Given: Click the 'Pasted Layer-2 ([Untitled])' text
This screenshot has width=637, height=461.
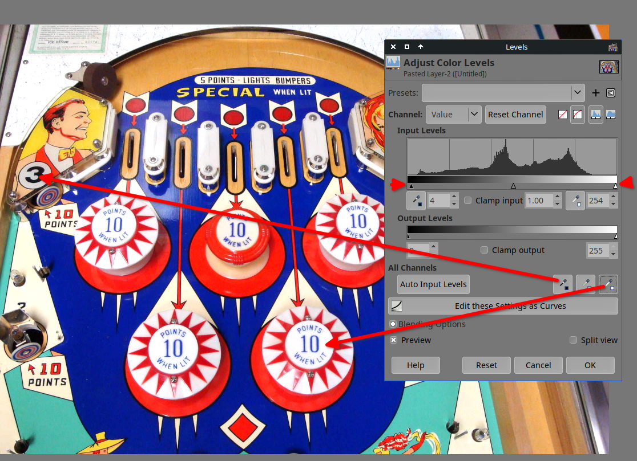Looking at the screenshot, I should [x=445, y=74].
